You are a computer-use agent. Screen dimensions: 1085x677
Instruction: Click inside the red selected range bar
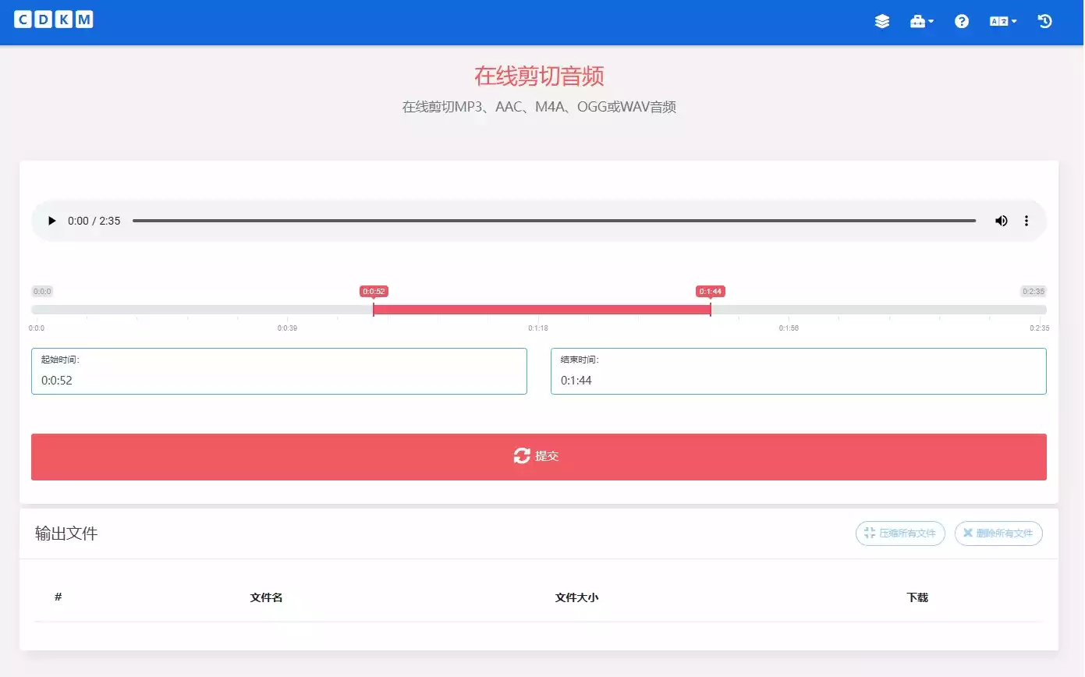click(x=542, y=310)
